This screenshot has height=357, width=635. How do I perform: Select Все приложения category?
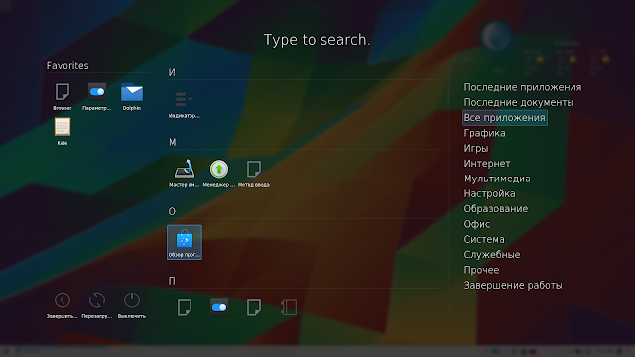pyautogui.click(x=505, y=118)
